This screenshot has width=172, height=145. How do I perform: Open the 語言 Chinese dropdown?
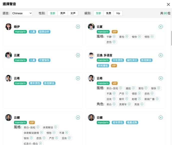(22, 13)
